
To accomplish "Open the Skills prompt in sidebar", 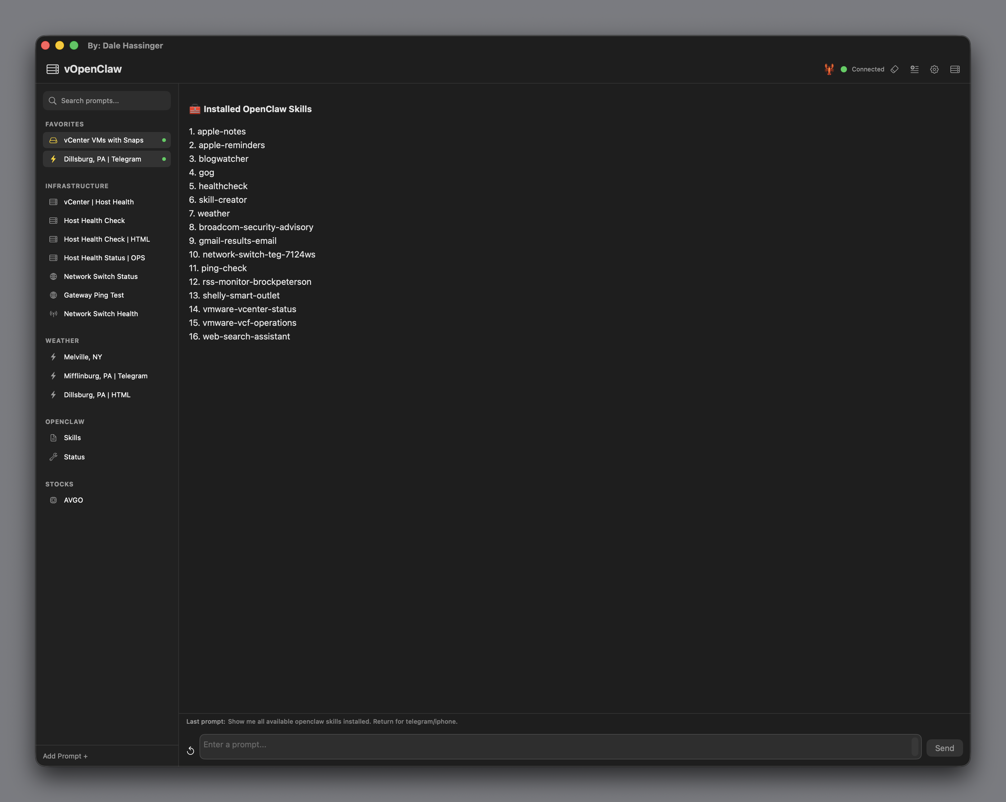I will [72, 438].
